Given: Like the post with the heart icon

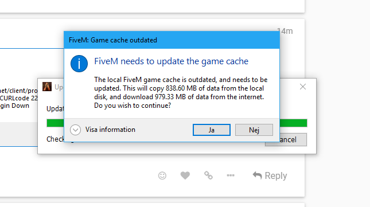Looking at the screenshot, I should 185,175.
